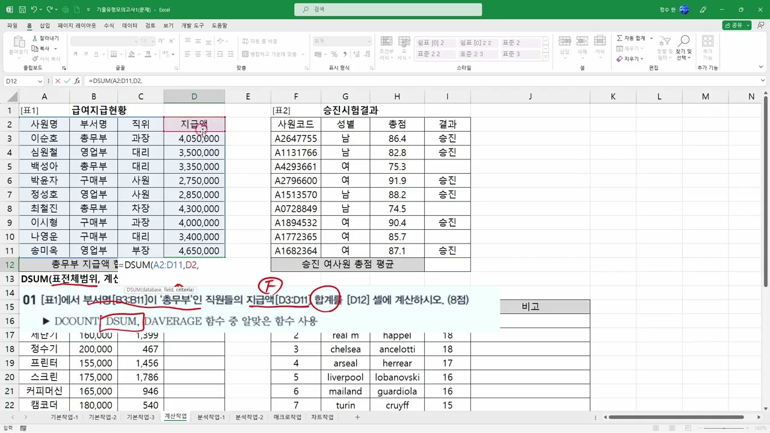
Task: Click the Clear (지우기) eraser icon
Action: 620,58
